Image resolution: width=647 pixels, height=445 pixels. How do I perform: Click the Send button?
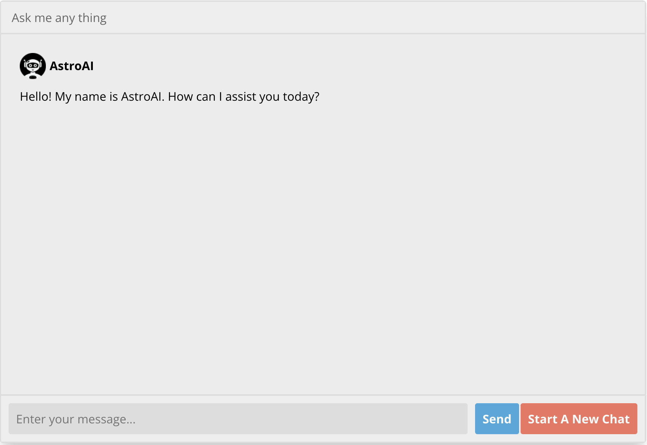point(497,419)
